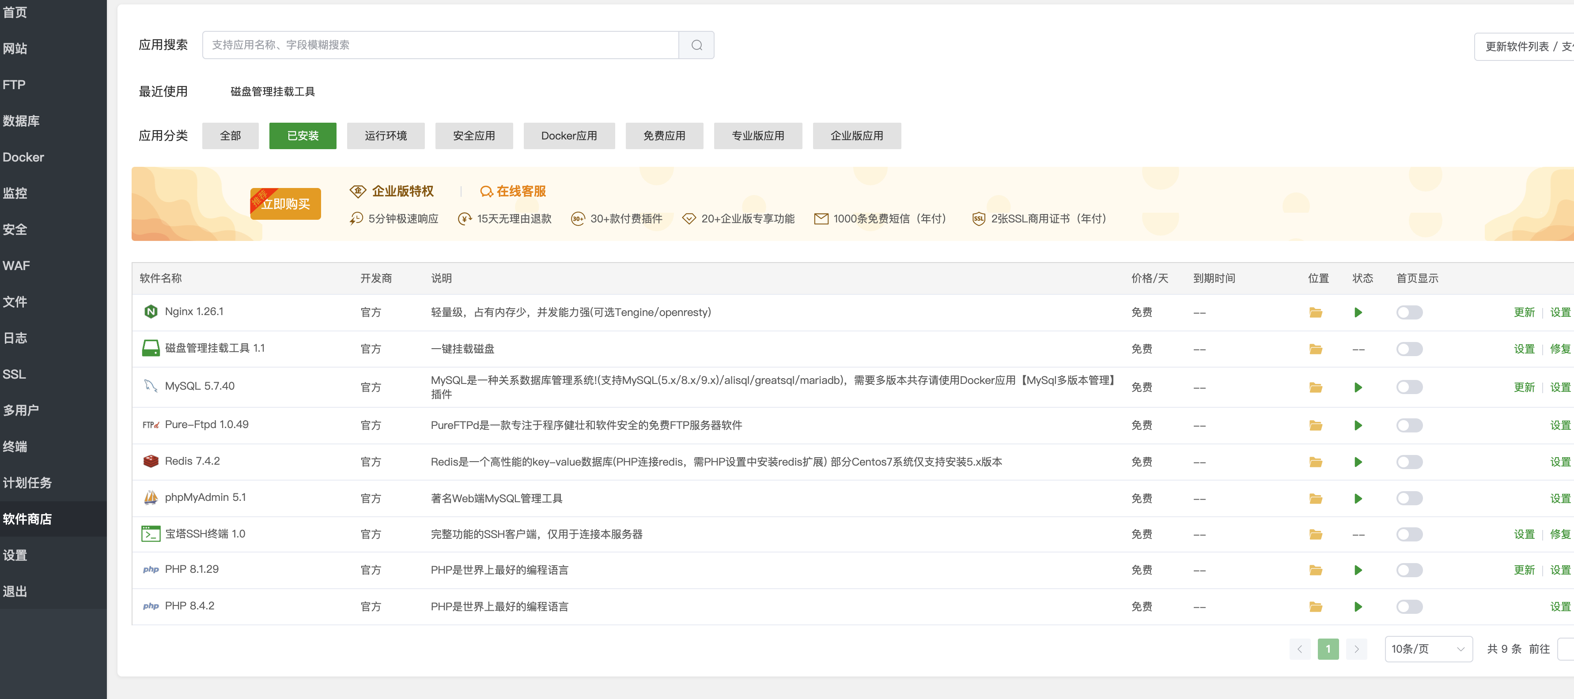Select the 全部 category tab
1574x699 pixels.
(x=231, y=135)
